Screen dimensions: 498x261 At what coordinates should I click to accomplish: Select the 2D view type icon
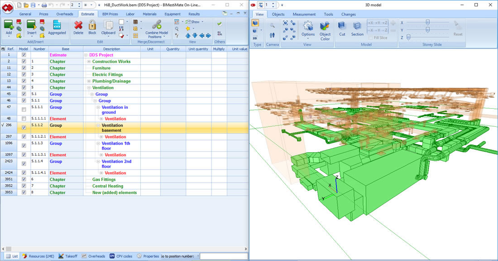(255, 38)
